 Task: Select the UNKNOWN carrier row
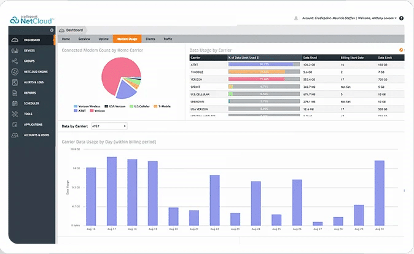point(297,102)
